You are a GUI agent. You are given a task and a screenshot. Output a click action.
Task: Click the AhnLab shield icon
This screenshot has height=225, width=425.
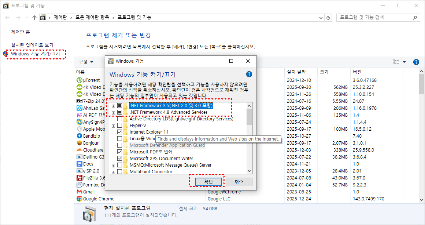[80, 108]
